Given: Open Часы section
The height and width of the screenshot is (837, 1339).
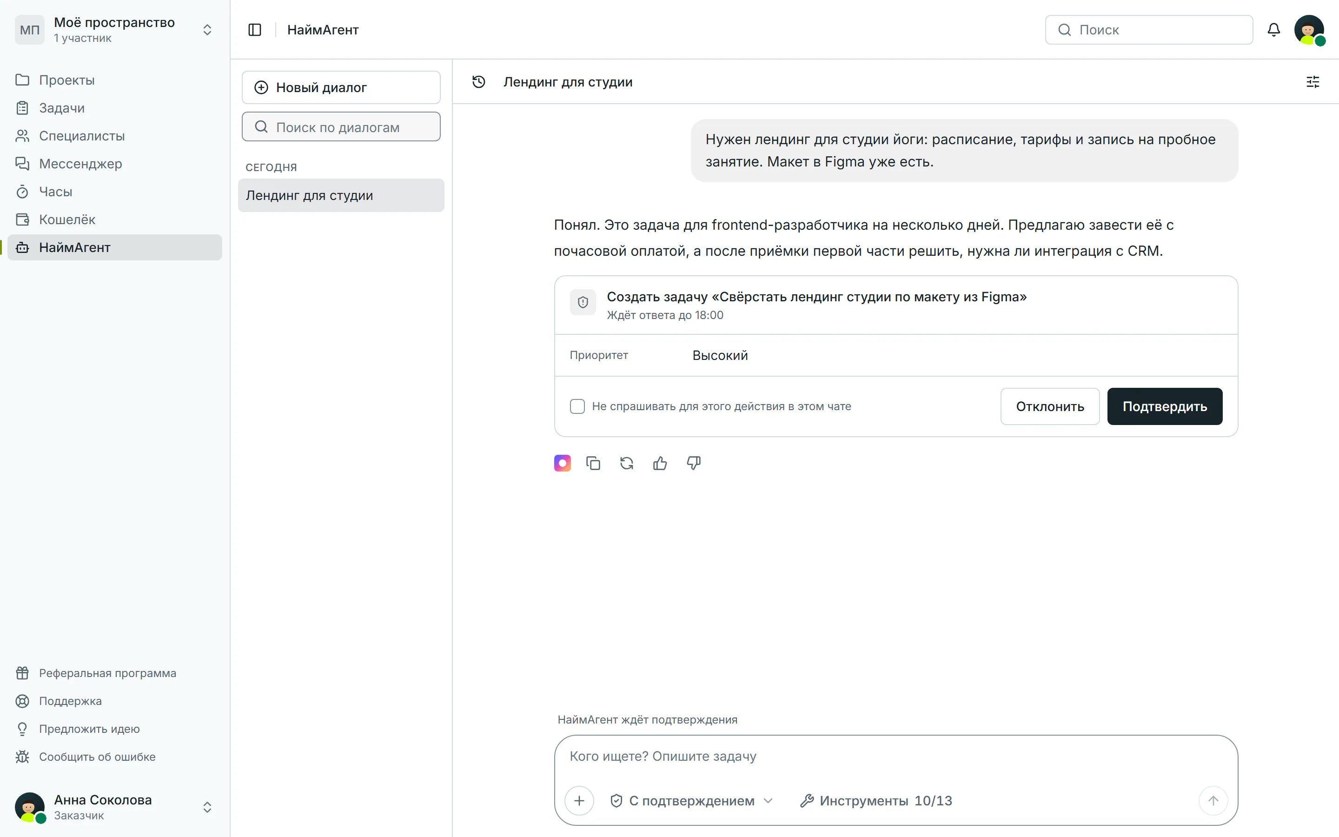Looking at the screenshot, I should coord(114,192).
